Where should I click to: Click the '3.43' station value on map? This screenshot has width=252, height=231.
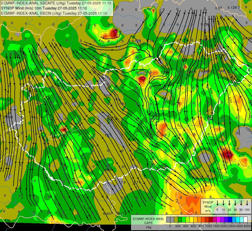[x=221, y=71]
